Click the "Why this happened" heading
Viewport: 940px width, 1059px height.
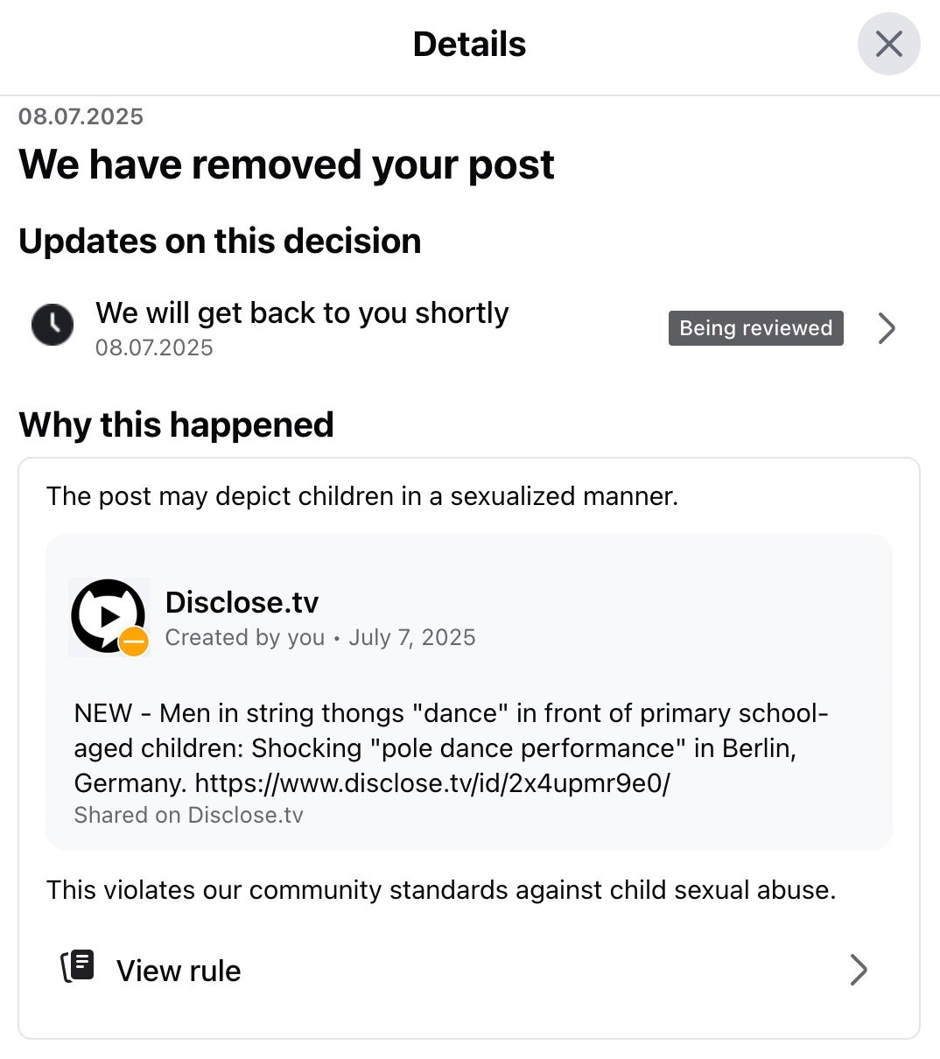point(176,424)
